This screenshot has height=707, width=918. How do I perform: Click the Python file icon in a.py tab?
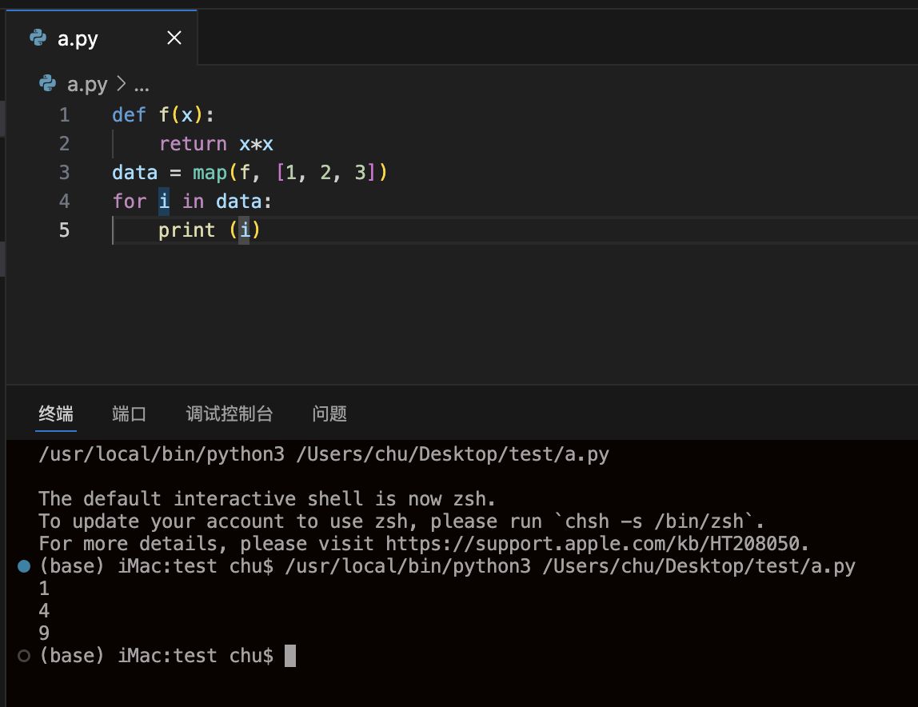[37, 38]
